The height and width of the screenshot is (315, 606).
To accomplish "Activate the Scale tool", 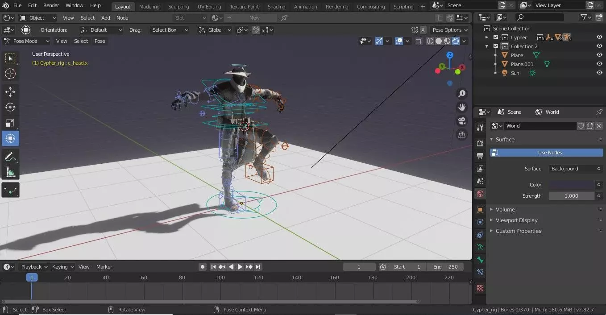I will pos(10,123).
